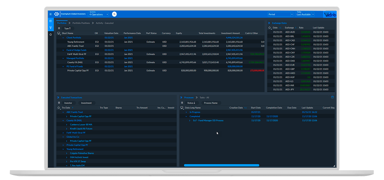Open the Period dropdown
The width and height of the screenshot is (384, 180).
click(281, 14)
